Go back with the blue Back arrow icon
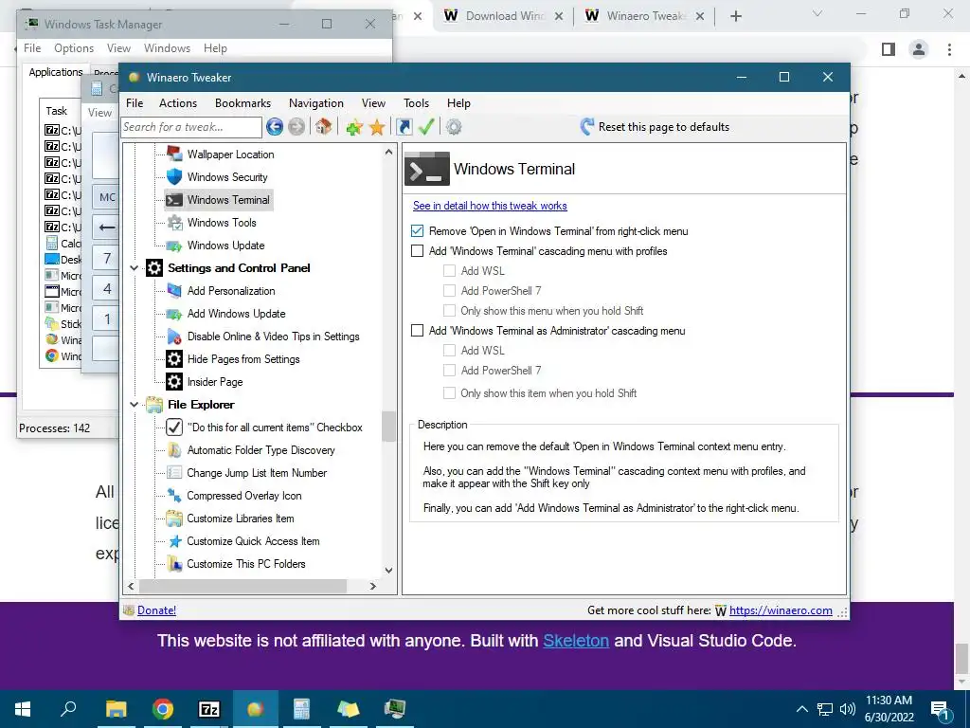The height and width of the screenshot is (728, 970). (275, 127)
